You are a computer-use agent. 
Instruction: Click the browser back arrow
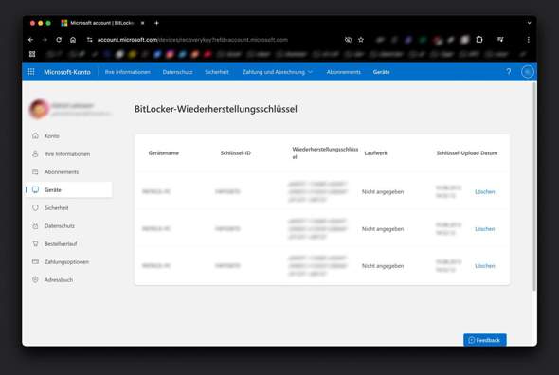click(30, 40)
